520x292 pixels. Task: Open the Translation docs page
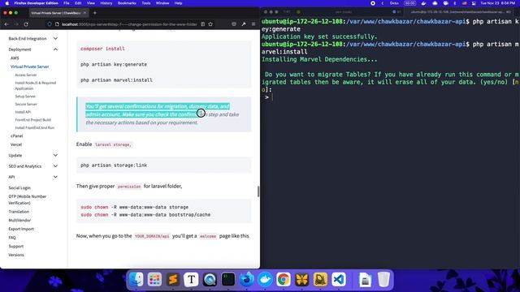pos(19,212)
